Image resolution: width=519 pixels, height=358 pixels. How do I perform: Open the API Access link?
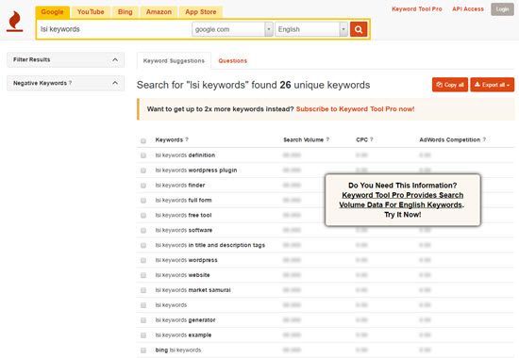[x=468, y=8]
